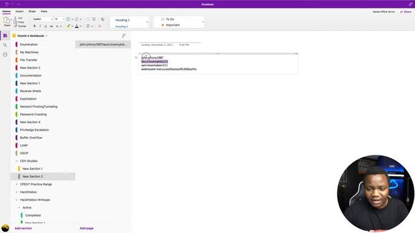Expand the Hackthebox section group
Screen dimensions: 415x233
click(x=16, y=192)
